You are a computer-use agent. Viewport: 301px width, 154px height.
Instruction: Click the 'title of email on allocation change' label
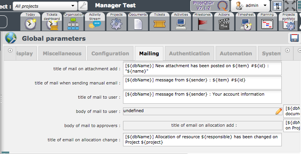point(84,140)
